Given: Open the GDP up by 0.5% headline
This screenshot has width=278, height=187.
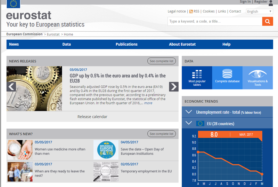Looking at the screenshot, I should coord(117,78).
